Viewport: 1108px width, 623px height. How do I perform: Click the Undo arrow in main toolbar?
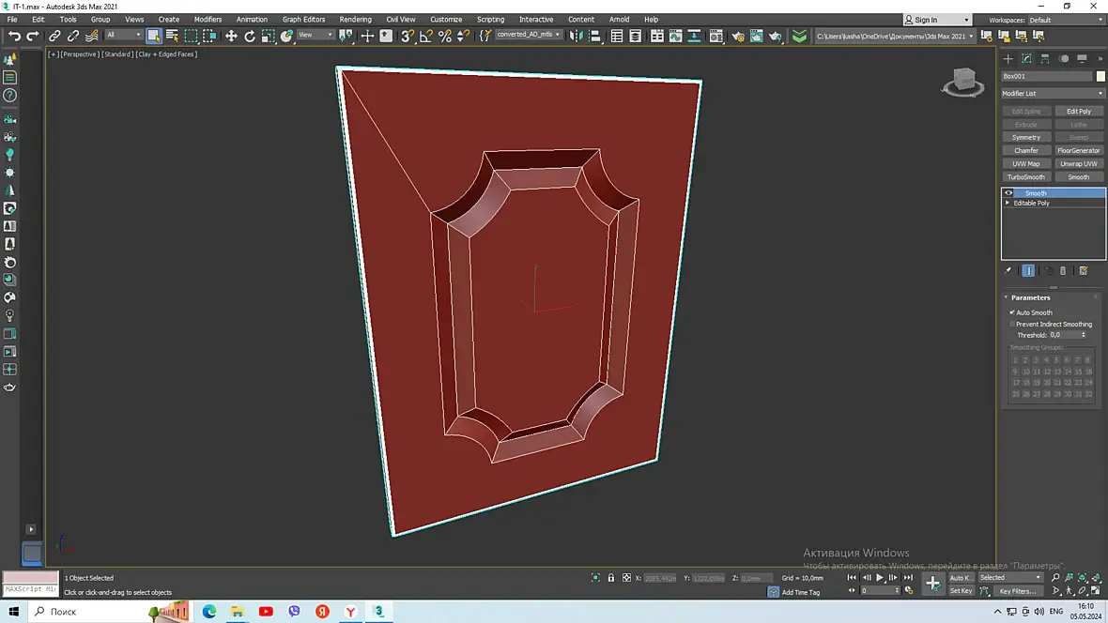[14, 36]
